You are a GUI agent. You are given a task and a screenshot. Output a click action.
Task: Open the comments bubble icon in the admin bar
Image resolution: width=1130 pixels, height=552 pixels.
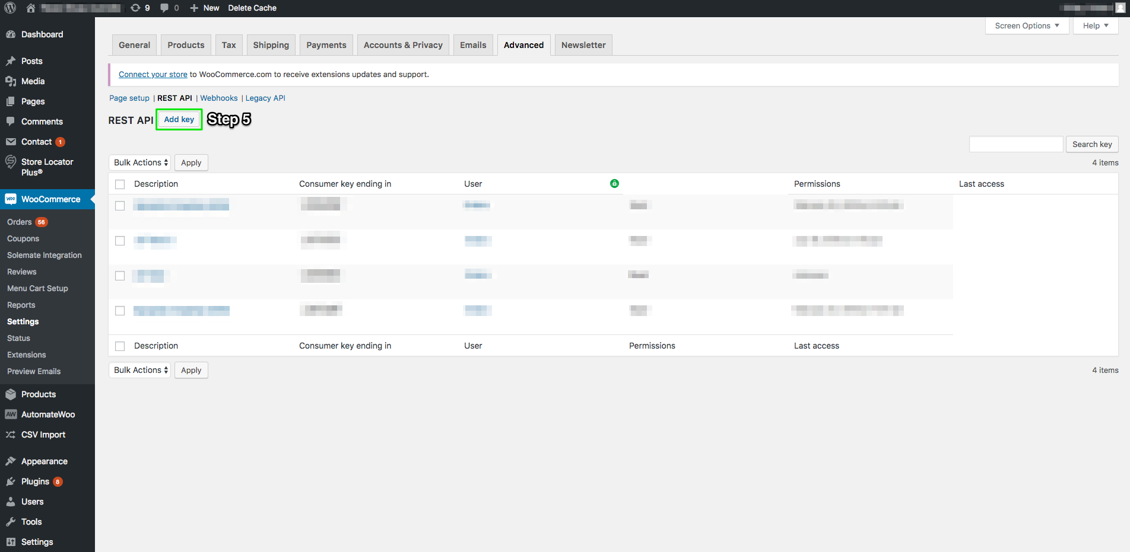[x=164, y=8]
